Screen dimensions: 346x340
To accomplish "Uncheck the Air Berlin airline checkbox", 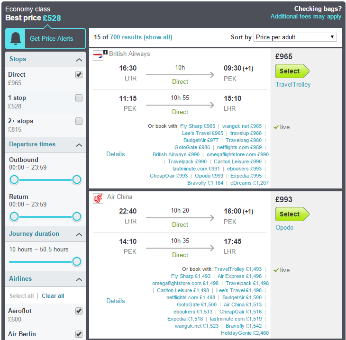I will [79, 334].
